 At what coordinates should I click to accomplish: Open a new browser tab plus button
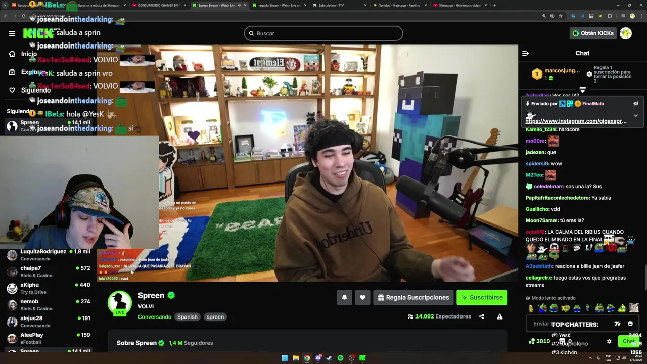494,5
